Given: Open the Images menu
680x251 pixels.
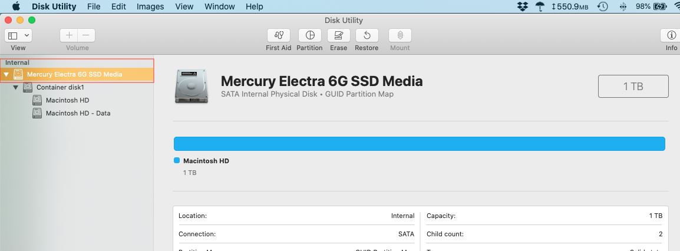Looking at the screenshot, I should pyautogui.click(x=150, y=6).
